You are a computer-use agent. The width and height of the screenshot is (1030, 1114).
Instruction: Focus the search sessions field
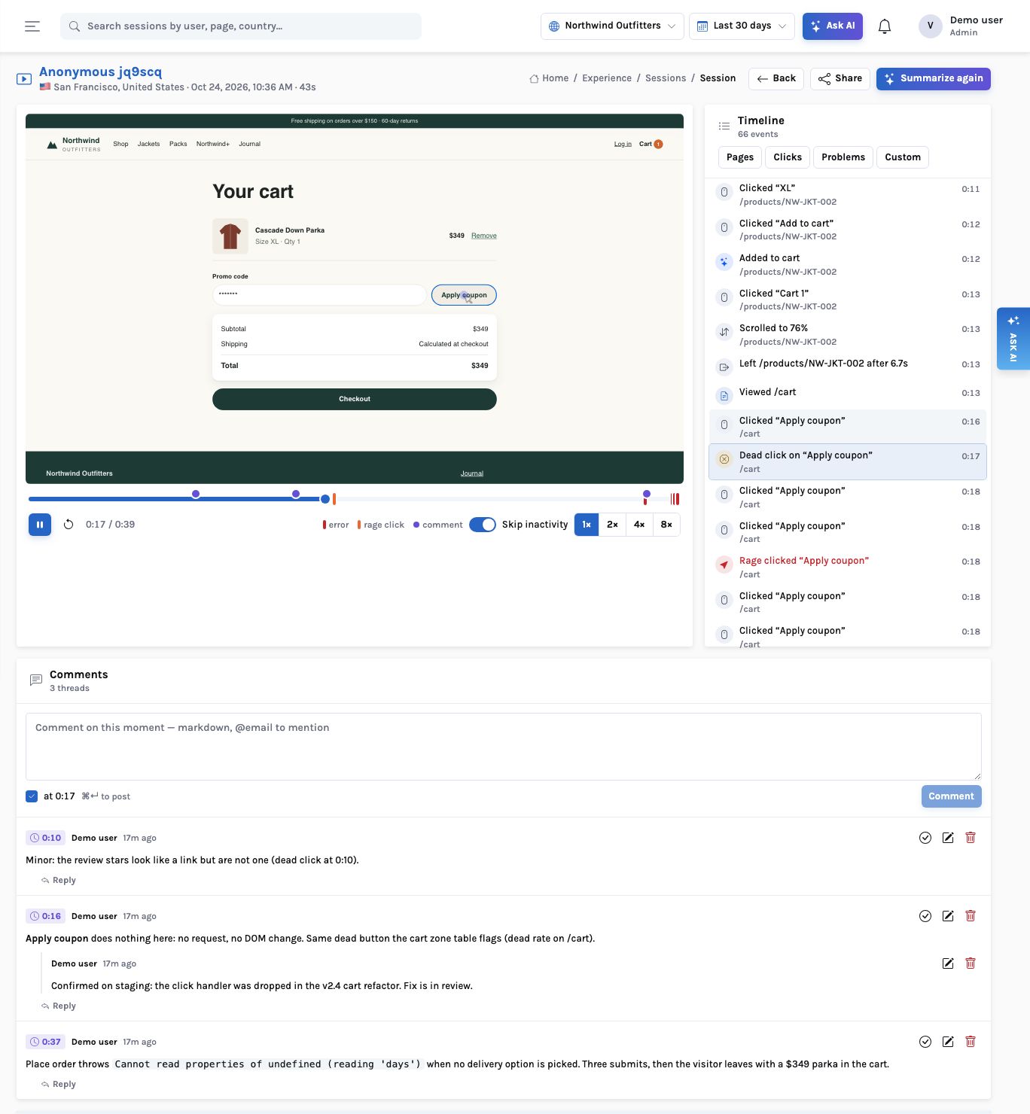pyautogui.click(x=241, y=26)
